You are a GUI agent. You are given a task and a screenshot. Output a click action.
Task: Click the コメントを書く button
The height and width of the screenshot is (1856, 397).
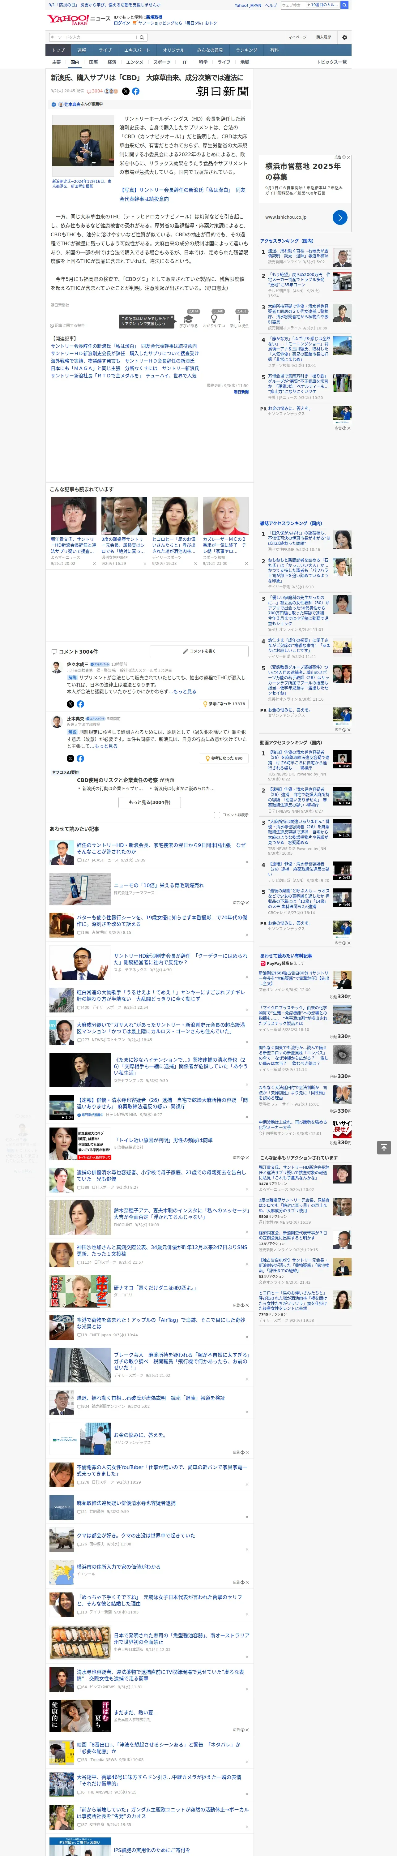pyautogui.click(x=199, y=651)
